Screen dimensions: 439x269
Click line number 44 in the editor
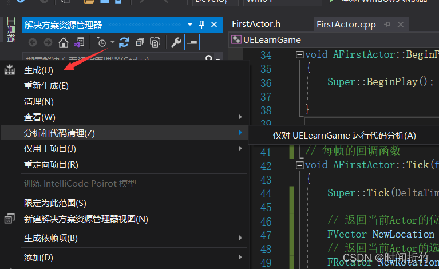pyautogui.click(x=266, y=193)
